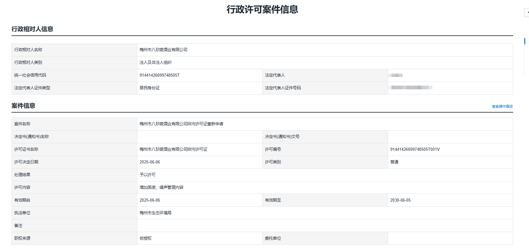Click company name 梅州市八珍娘酒业有限公司 in first row
Image resolution: width=529 pixels, height=250 pixels.
click(x=163, y=50)
